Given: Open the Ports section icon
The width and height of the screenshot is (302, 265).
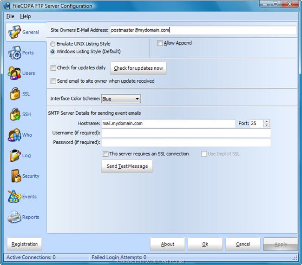Looking at the screenshot, I should 14,53.
